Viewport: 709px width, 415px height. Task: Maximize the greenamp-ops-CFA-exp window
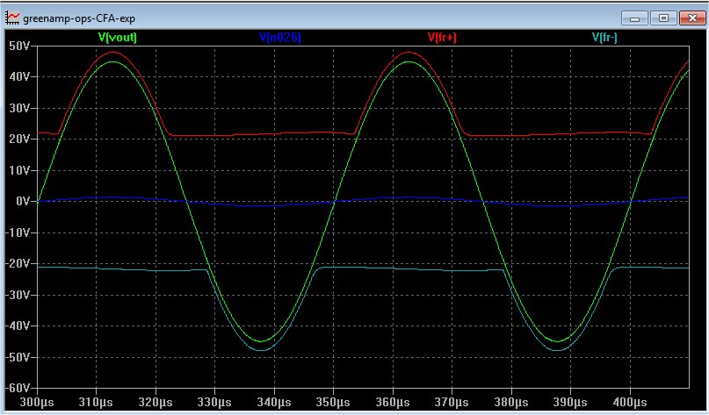(663, 18)
